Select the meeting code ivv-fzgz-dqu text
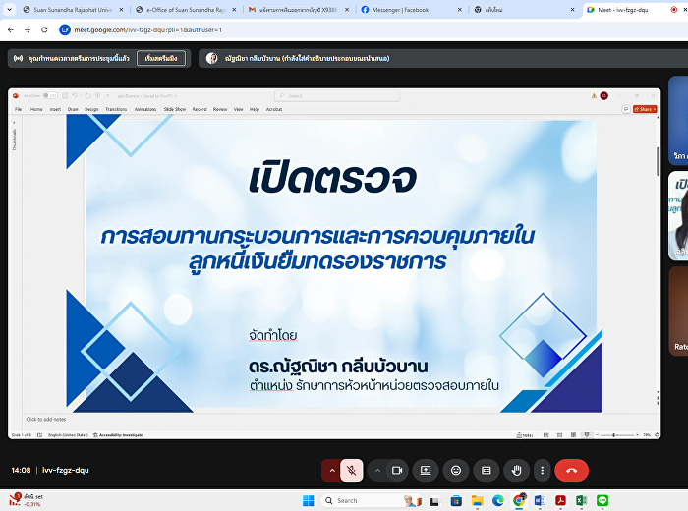 [66, 470]
